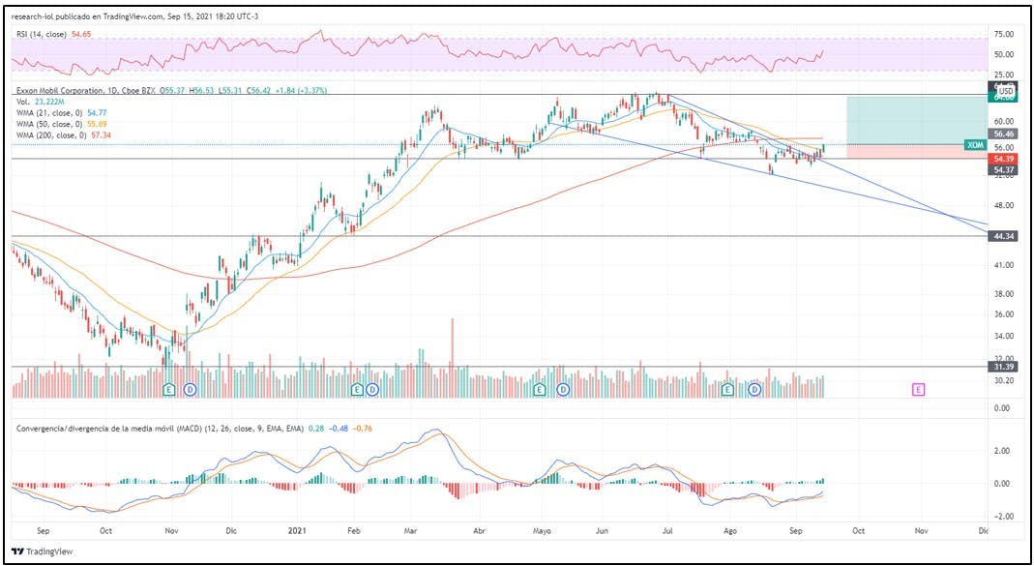Click the 31.39 horizontal line label

tap(1002, 366)
